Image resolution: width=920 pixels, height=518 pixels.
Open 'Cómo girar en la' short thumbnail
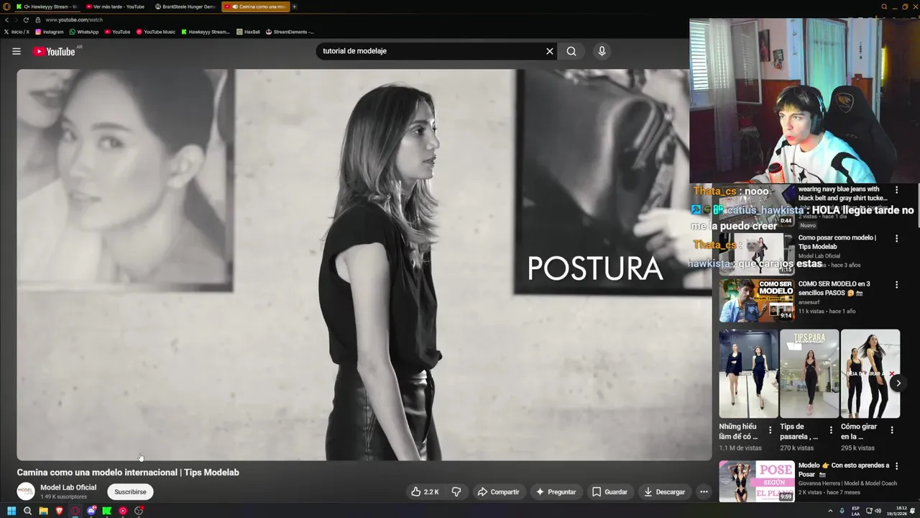point(870,373)
